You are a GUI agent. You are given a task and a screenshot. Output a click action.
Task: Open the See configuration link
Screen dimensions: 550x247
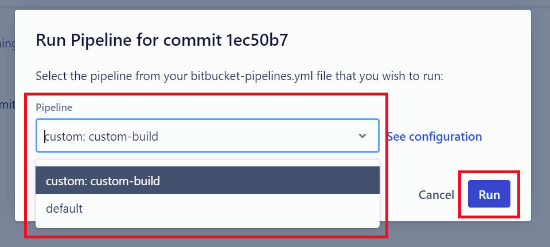pos(434,137)
